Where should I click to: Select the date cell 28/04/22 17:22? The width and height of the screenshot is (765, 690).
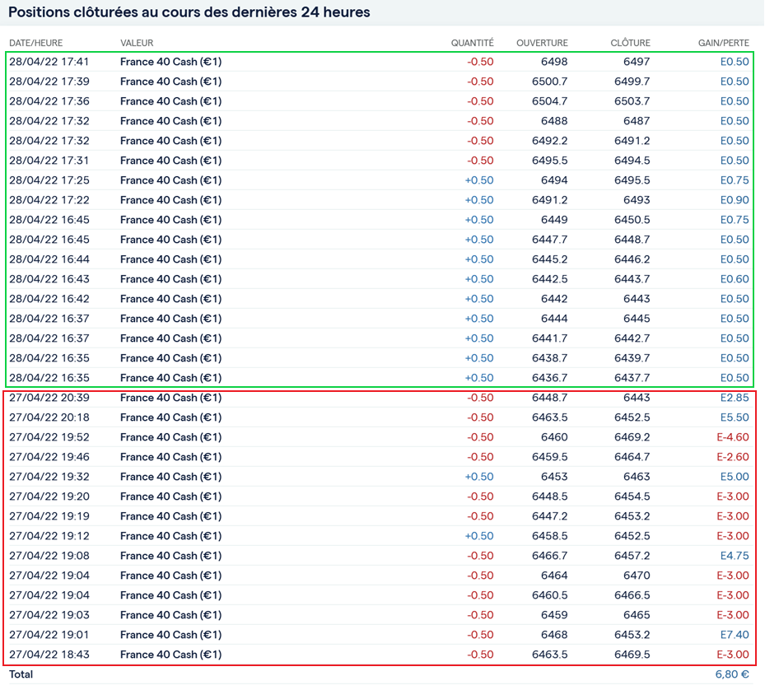pos(49,200)
